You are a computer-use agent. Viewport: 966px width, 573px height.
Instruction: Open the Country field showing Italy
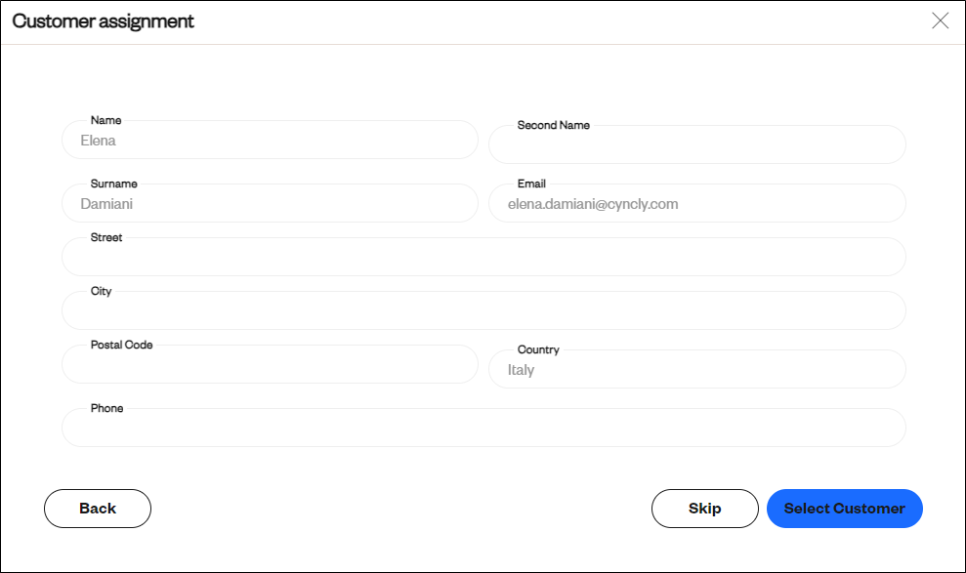tap(696, 369)
